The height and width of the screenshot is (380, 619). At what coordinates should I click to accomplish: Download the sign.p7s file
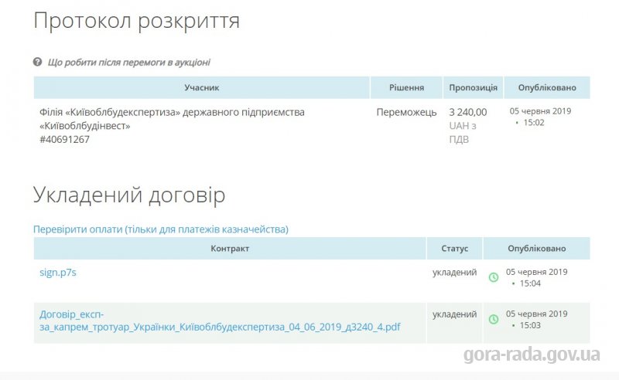(x=57, y=273)
